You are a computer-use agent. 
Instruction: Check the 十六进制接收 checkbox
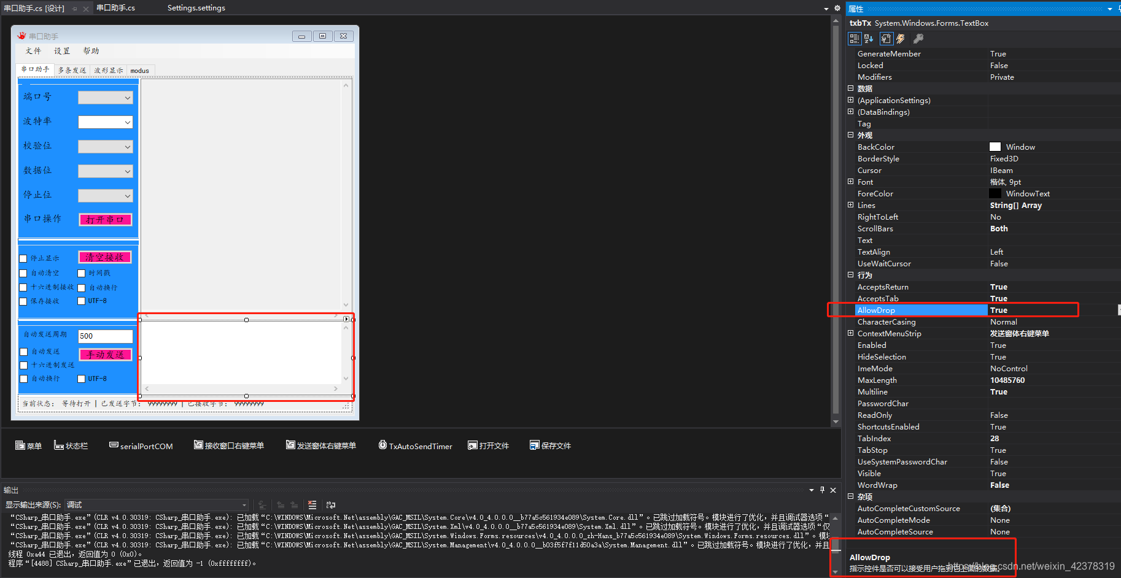(23, 287)
